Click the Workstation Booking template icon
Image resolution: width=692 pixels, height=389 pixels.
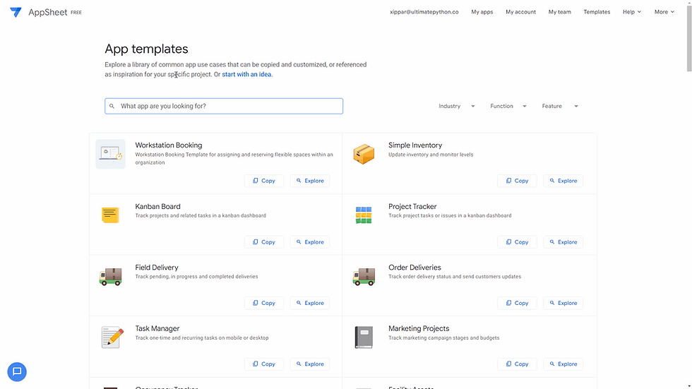point(110,154)
